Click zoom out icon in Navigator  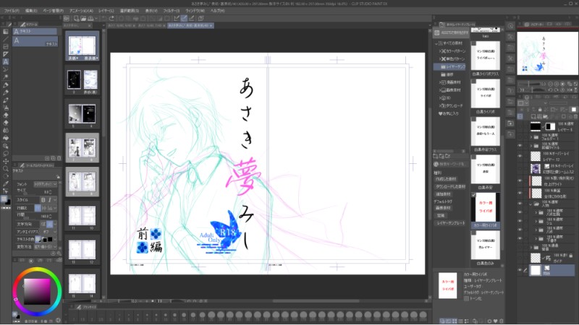(550, 84)
